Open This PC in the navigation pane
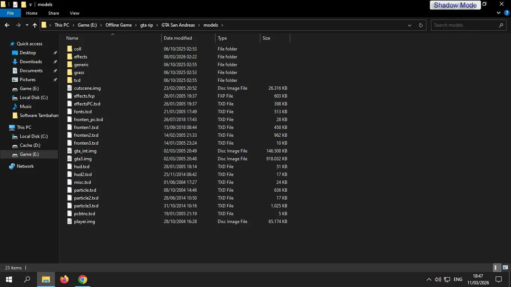This screenshot has height=287, width=511. [24, 128]
